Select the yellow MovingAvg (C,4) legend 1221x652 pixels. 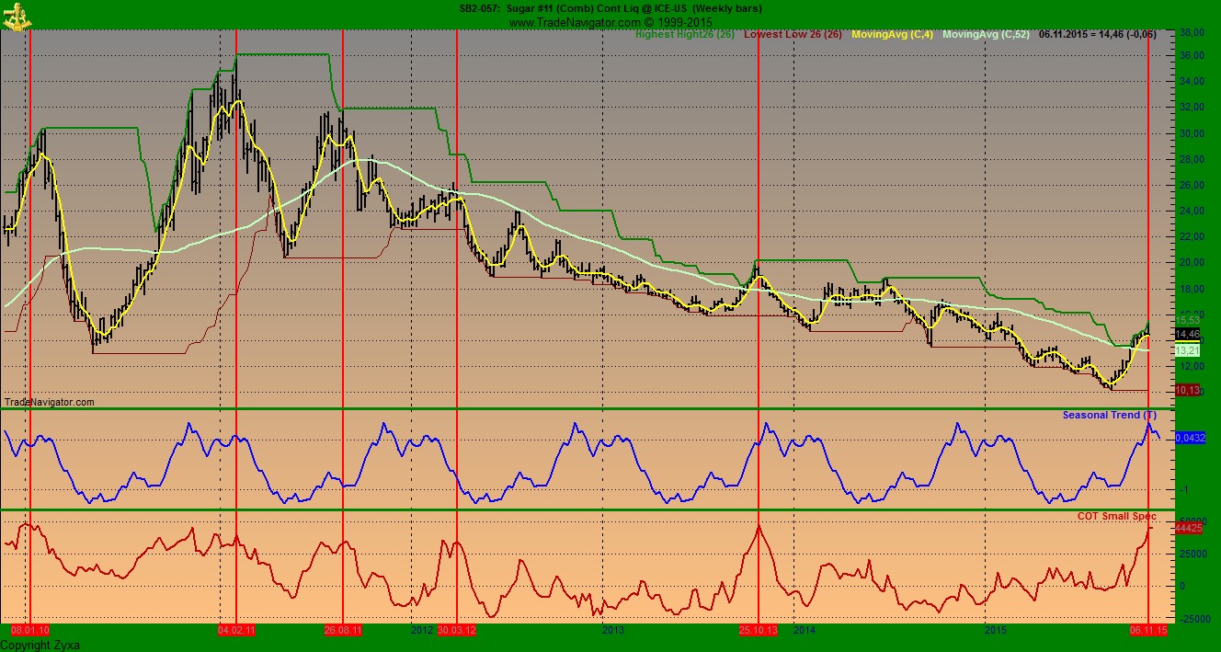coord(893,34)
